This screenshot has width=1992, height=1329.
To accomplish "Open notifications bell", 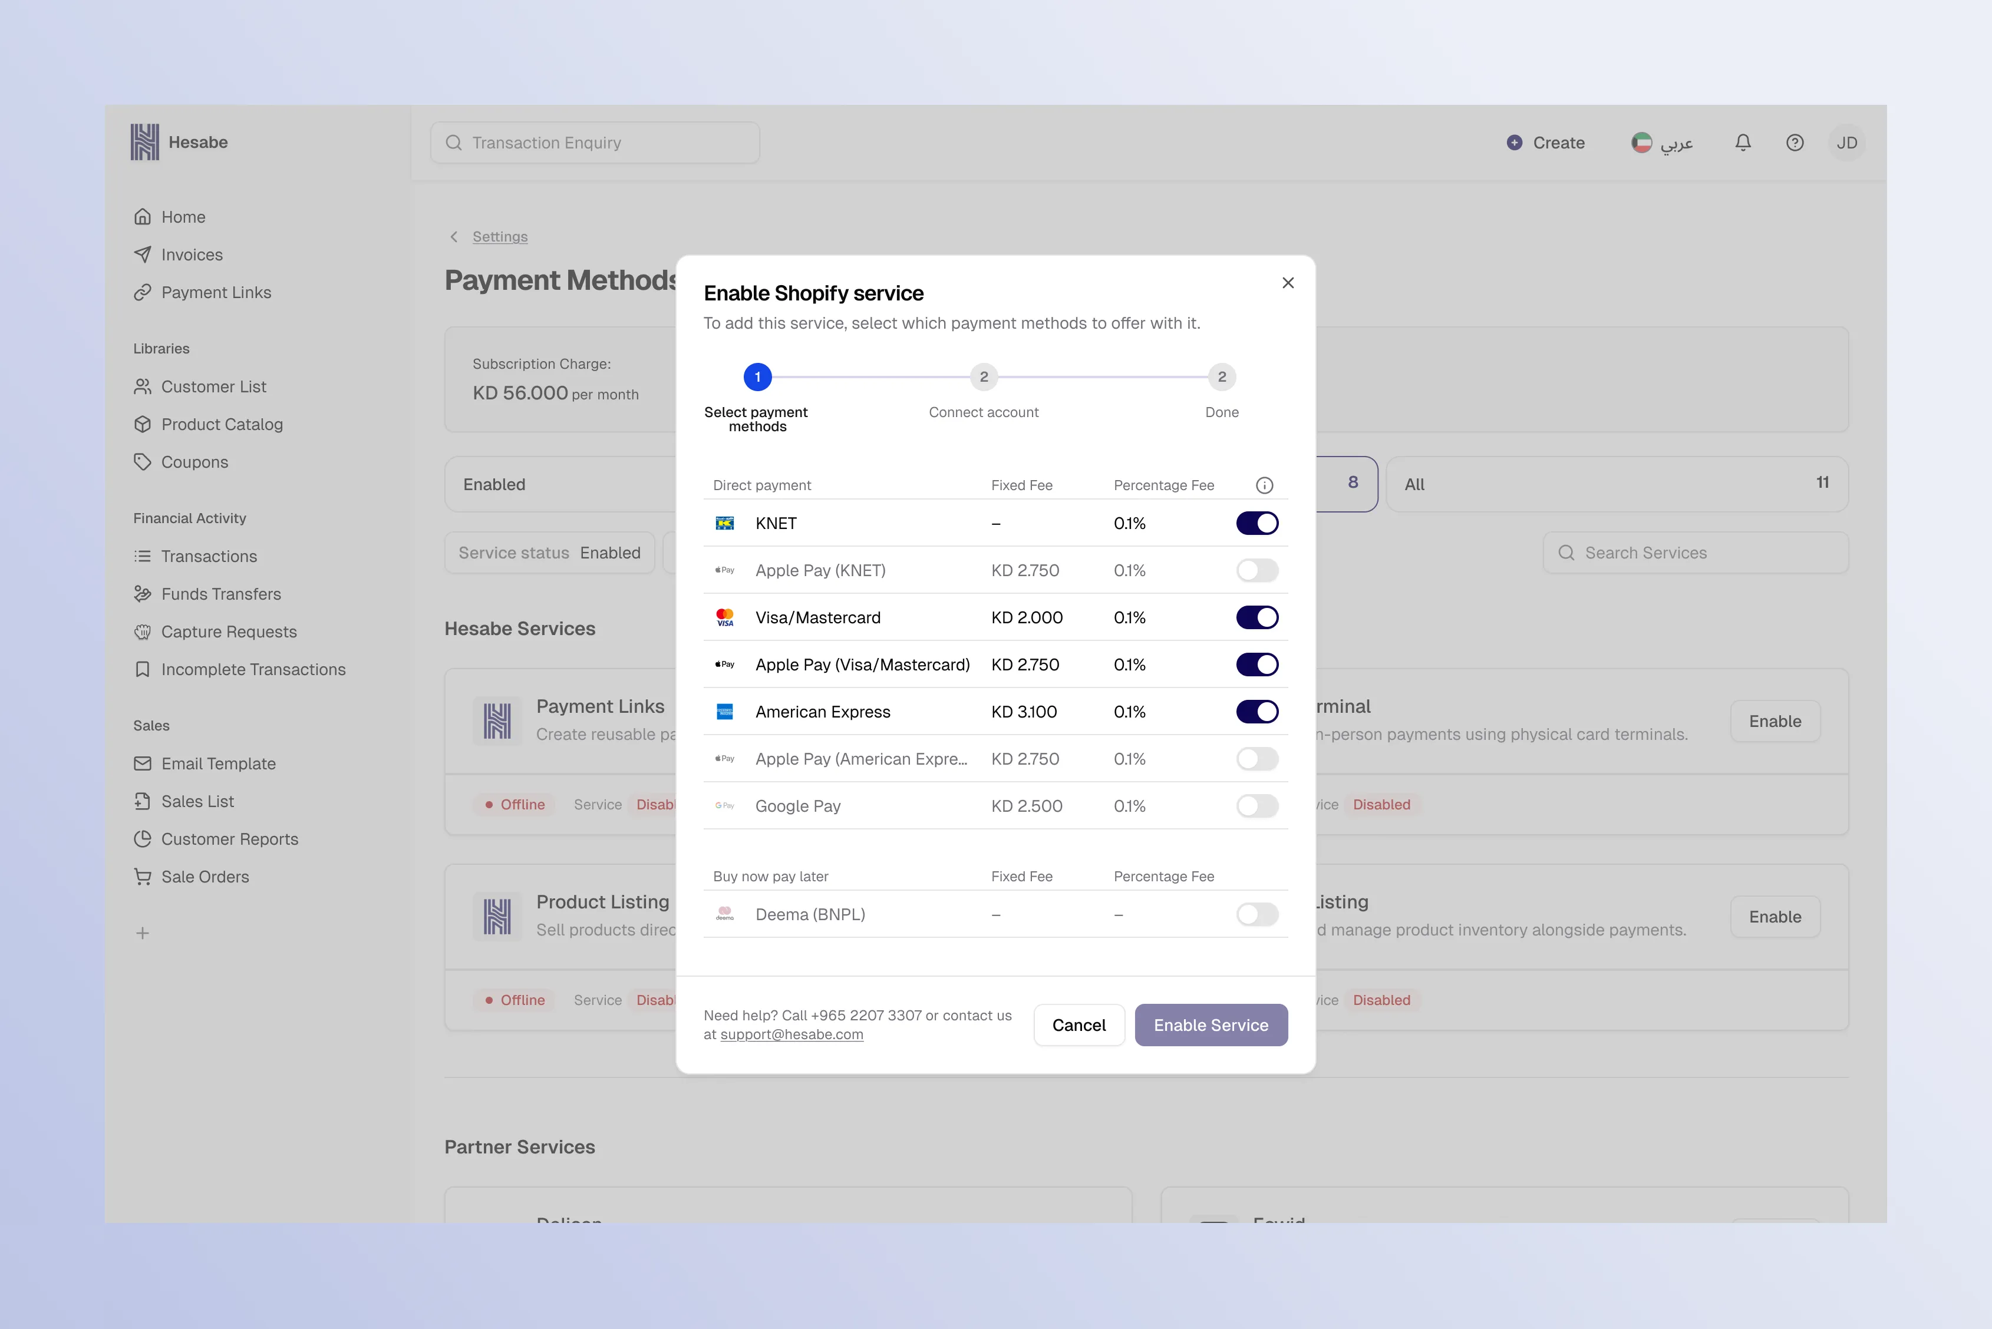I will tap(1743, 143).
